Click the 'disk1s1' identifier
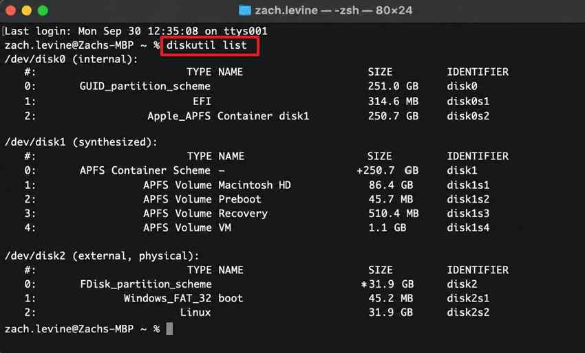Viewport: 585px width, 353px height. [x=468, y=185]
